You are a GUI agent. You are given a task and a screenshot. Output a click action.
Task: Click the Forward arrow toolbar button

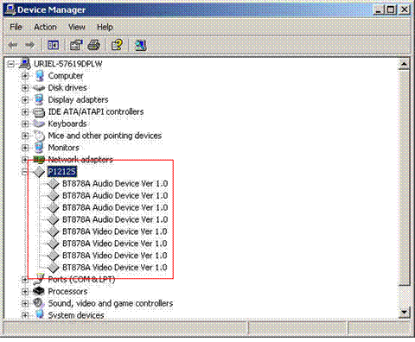coord(29,45)
